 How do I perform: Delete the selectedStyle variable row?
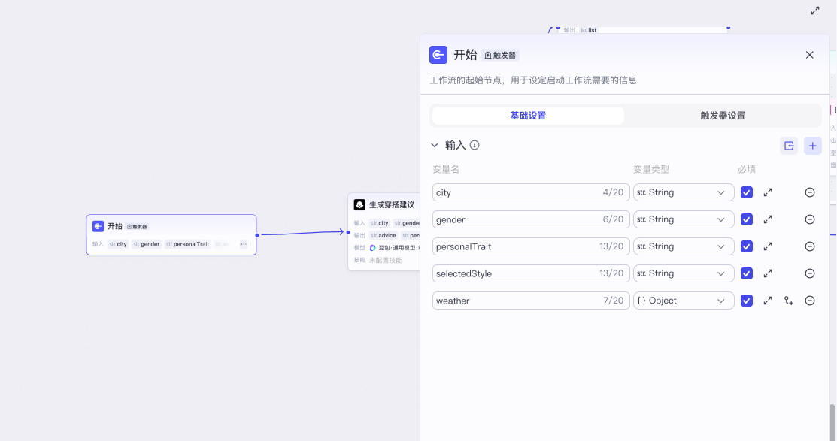(810, 273)
